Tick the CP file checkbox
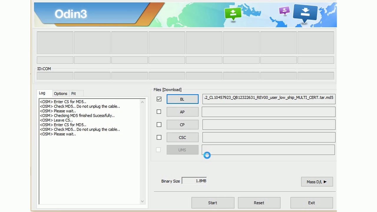 (x=159, y=125)
